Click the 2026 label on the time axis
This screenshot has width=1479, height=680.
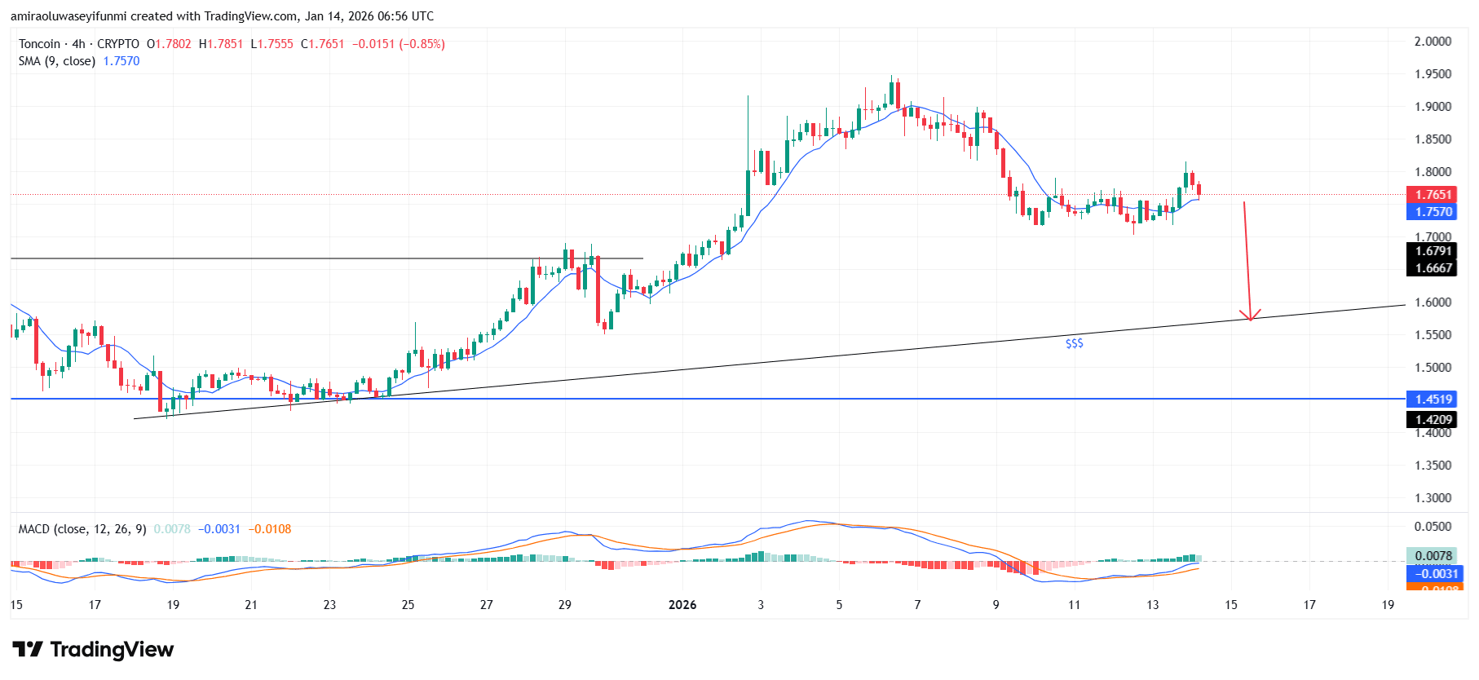(x=682, y=605)
